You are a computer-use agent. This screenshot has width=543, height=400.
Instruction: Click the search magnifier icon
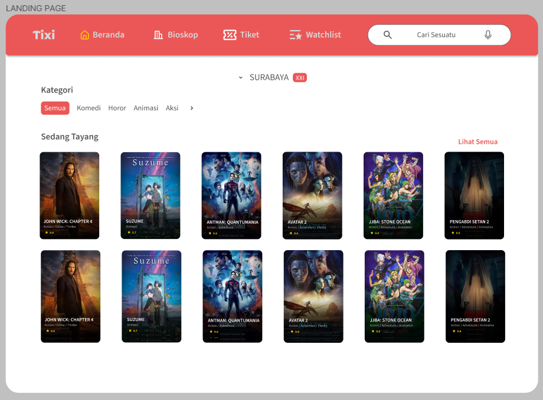388,35
